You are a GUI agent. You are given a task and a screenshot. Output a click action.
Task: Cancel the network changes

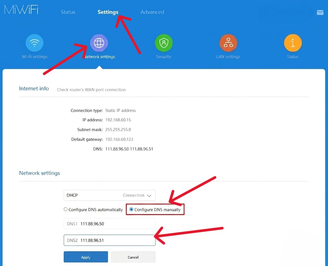click(x=133, y=257)
